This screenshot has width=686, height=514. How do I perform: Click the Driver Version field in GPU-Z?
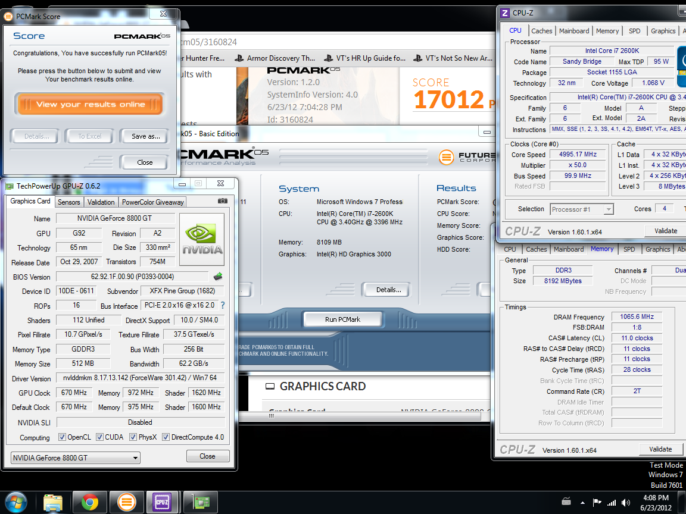pyautogui.click(x=140, y=378)
